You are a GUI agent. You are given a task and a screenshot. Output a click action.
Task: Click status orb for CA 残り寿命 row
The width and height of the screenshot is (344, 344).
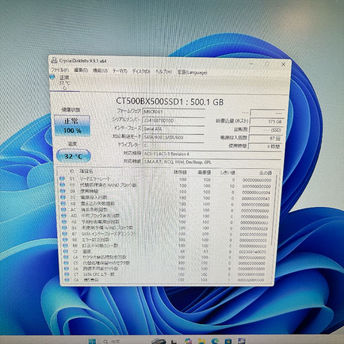click(67, 280)
